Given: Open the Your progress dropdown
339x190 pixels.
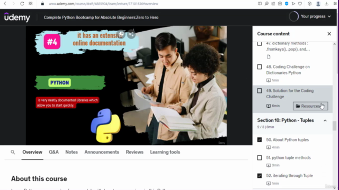Looking at the screenshot, I should tap(316, 16).
